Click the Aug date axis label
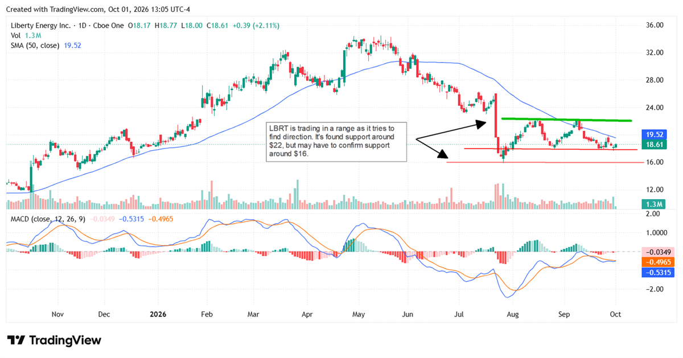Viewport: 683px width, 358px height. pyautogui.click(x=513, y=314)
